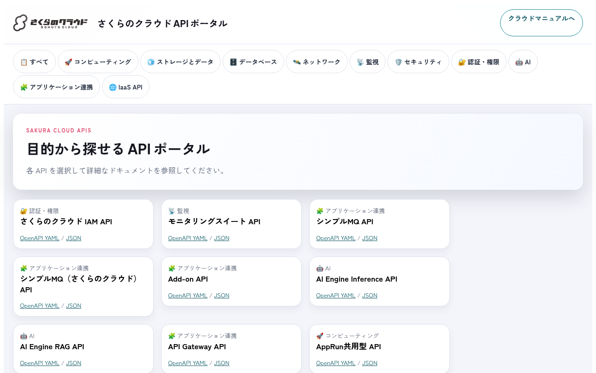Open モニタリングスイート API card title

pos(214,221)
